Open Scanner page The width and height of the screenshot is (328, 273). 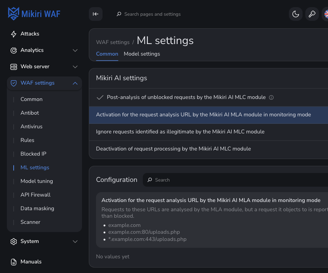tap(30, 222)
